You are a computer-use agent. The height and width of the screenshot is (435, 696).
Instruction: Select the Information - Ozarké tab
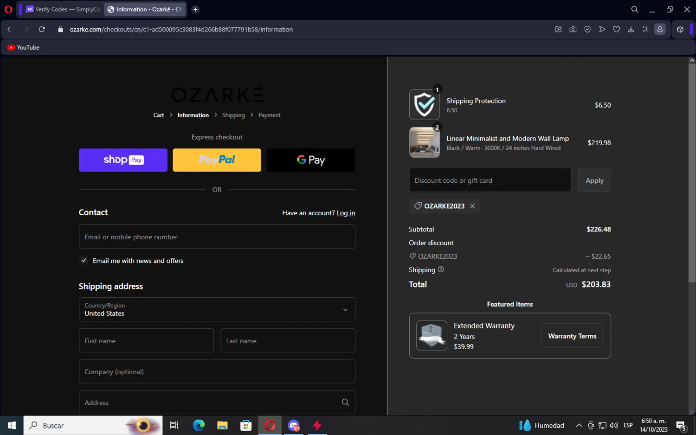(x=145, y=9)
